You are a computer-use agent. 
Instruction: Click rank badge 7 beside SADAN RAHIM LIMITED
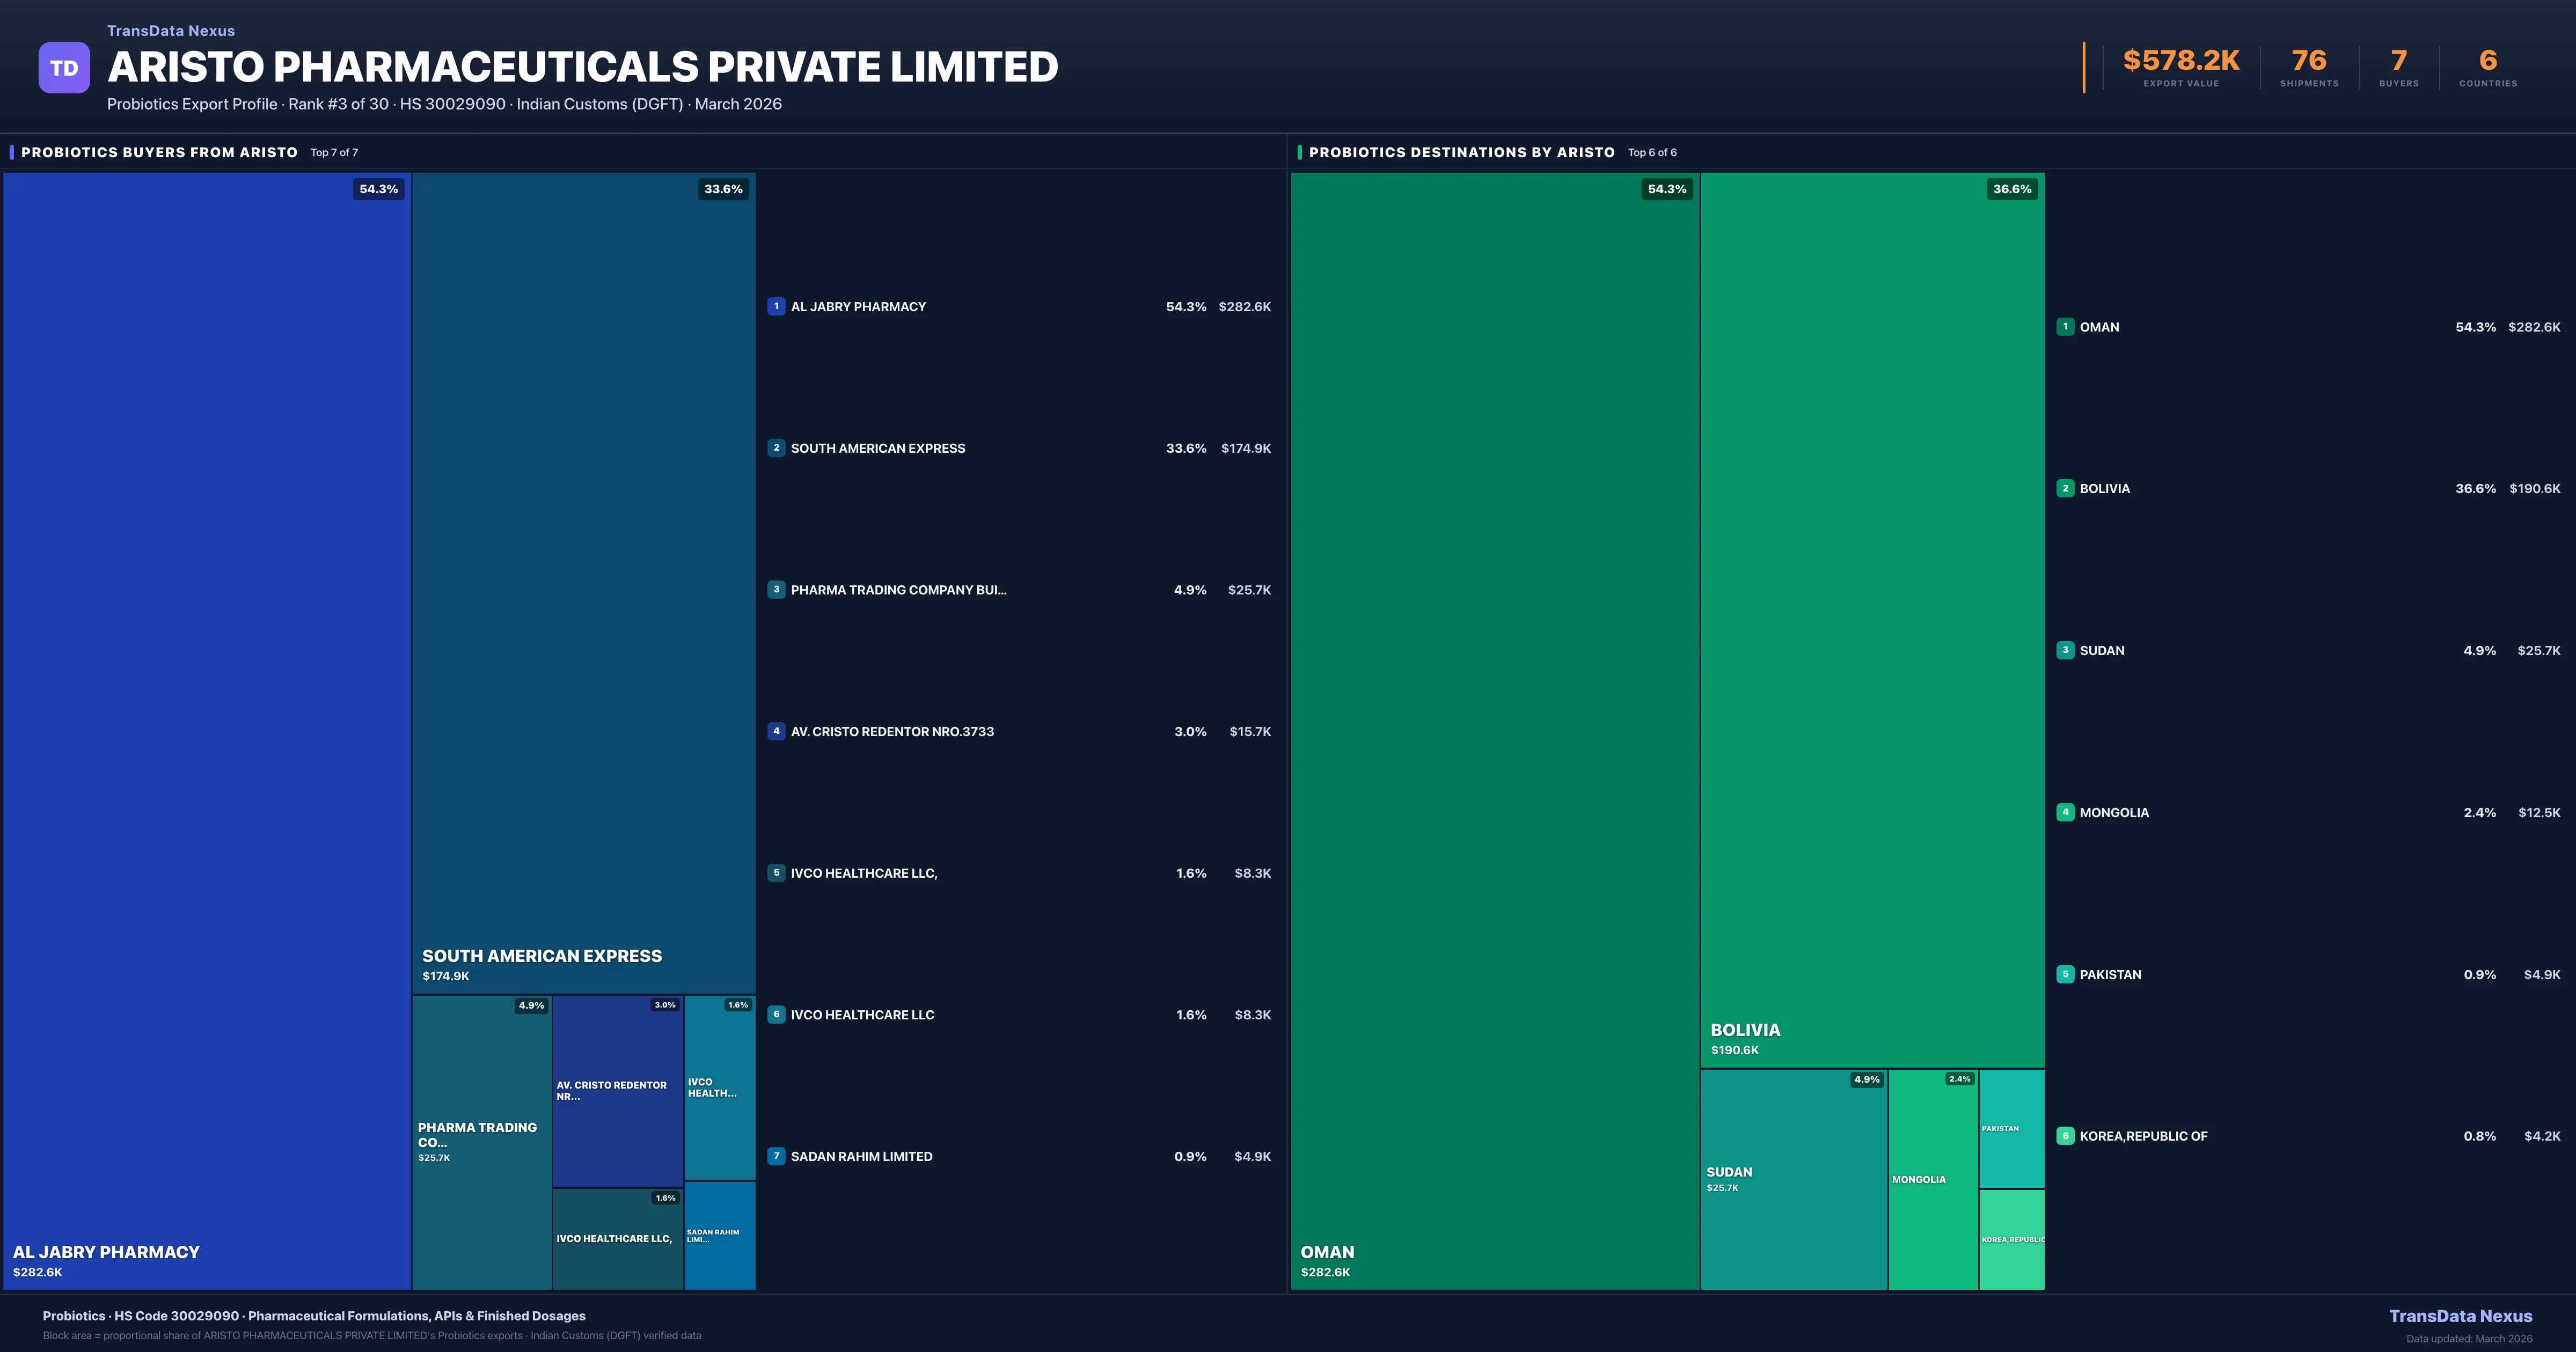(776, 1156)
